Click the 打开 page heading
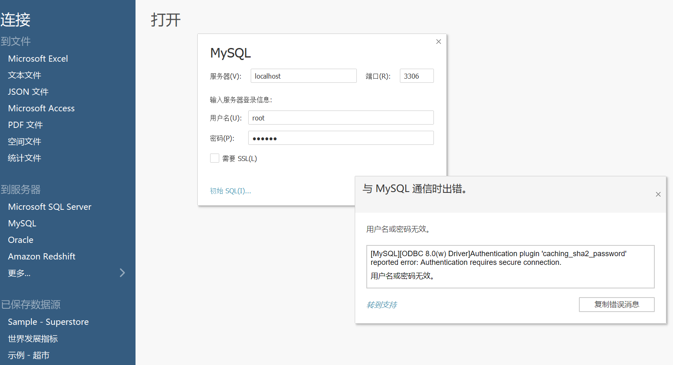Image resolution: width=673 pixels, height=365 pixels. click(166, 20)
